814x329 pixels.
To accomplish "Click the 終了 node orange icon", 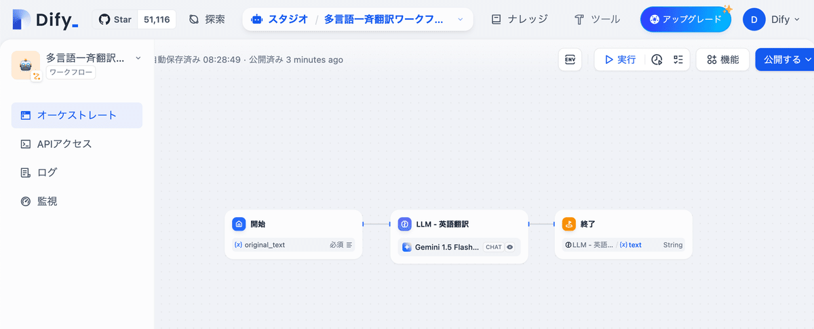I will [x=569, y=224].
